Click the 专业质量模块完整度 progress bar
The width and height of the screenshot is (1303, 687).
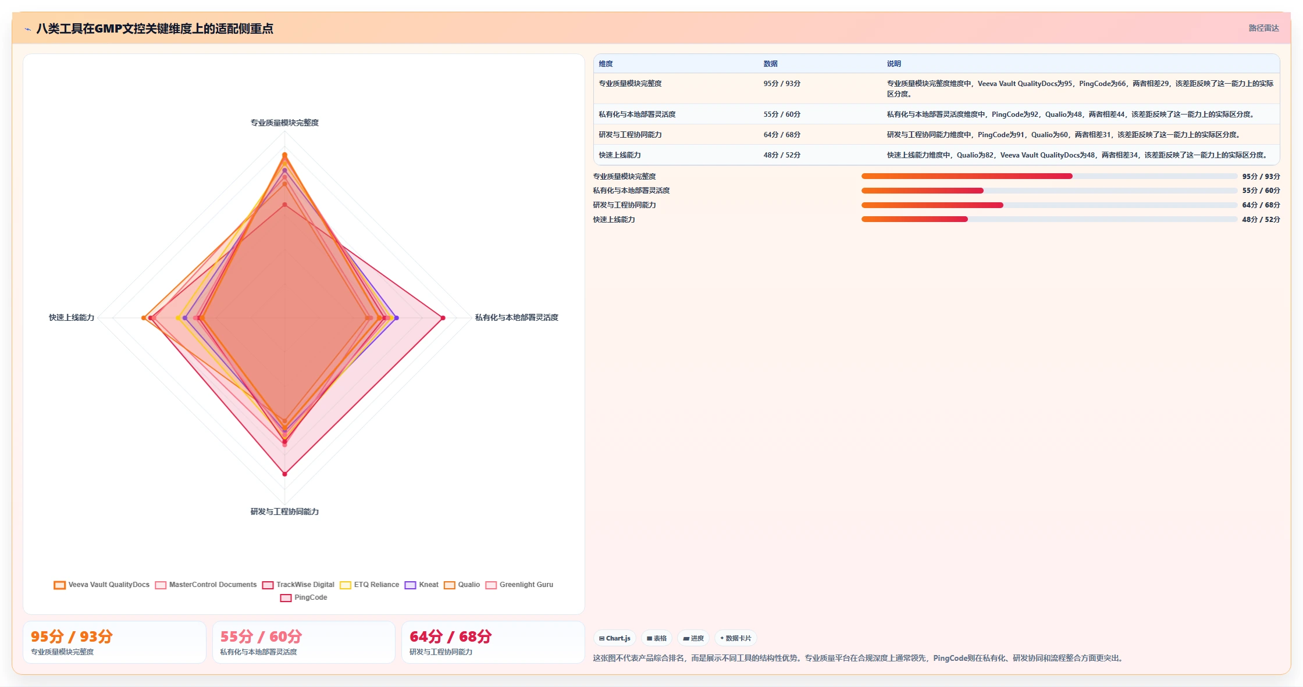(1049, 176)
